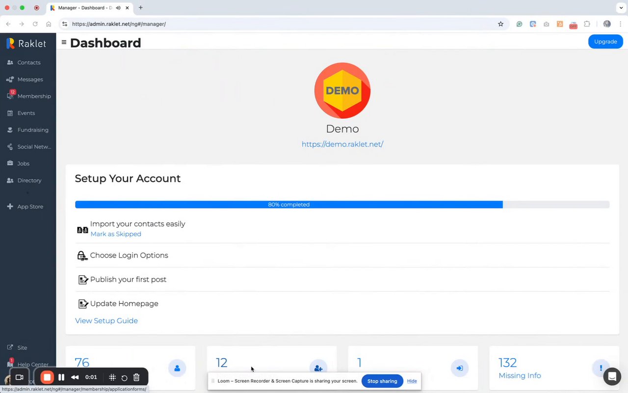The height and width of the screenshot is (393, 628).
Task: Click the Loom grid dots icon
Action: 112,377
